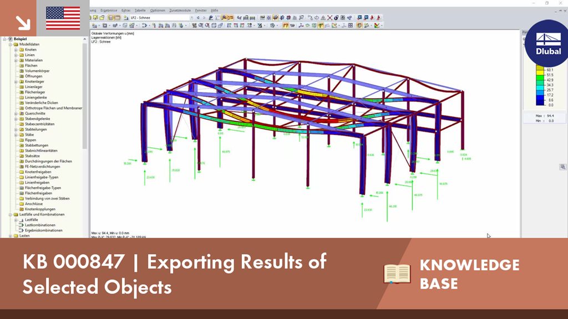Toggle the highlighted navigator panel button

110,17
